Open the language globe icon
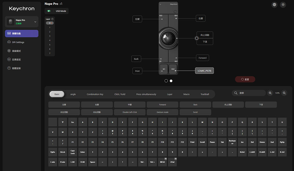The image size is (294, 171). pos(274,5)
